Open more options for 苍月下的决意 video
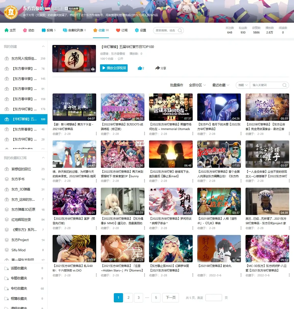 pyautogui.click(x=241, y=134)
